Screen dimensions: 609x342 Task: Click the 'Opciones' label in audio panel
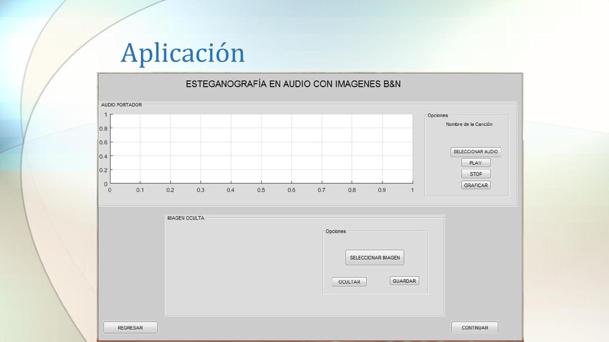438,115
